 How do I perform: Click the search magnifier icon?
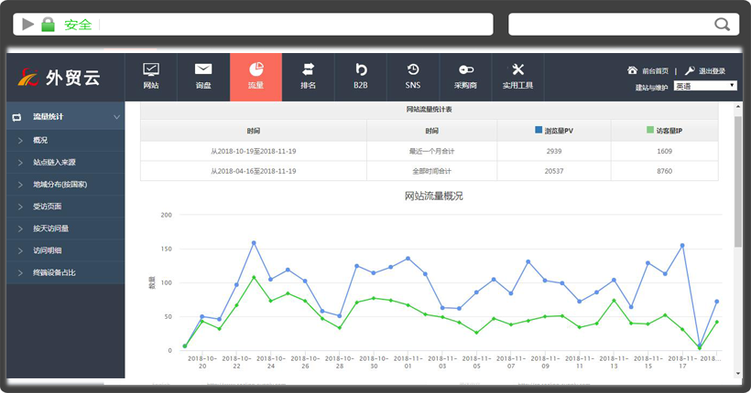722,24
